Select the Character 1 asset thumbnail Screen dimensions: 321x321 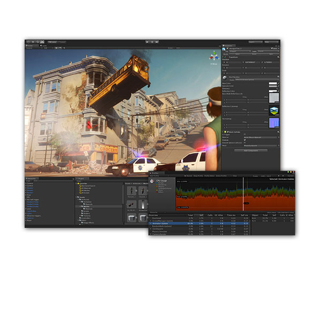click(132, 191)
